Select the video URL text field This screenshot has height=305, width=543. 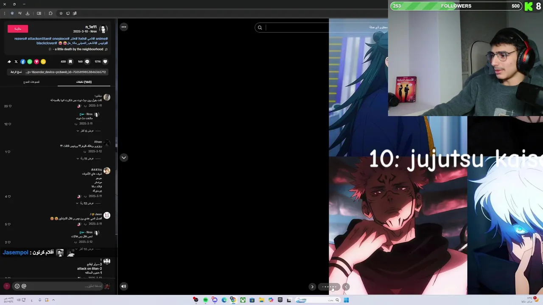pyautogui.click(x=66, y=72)
